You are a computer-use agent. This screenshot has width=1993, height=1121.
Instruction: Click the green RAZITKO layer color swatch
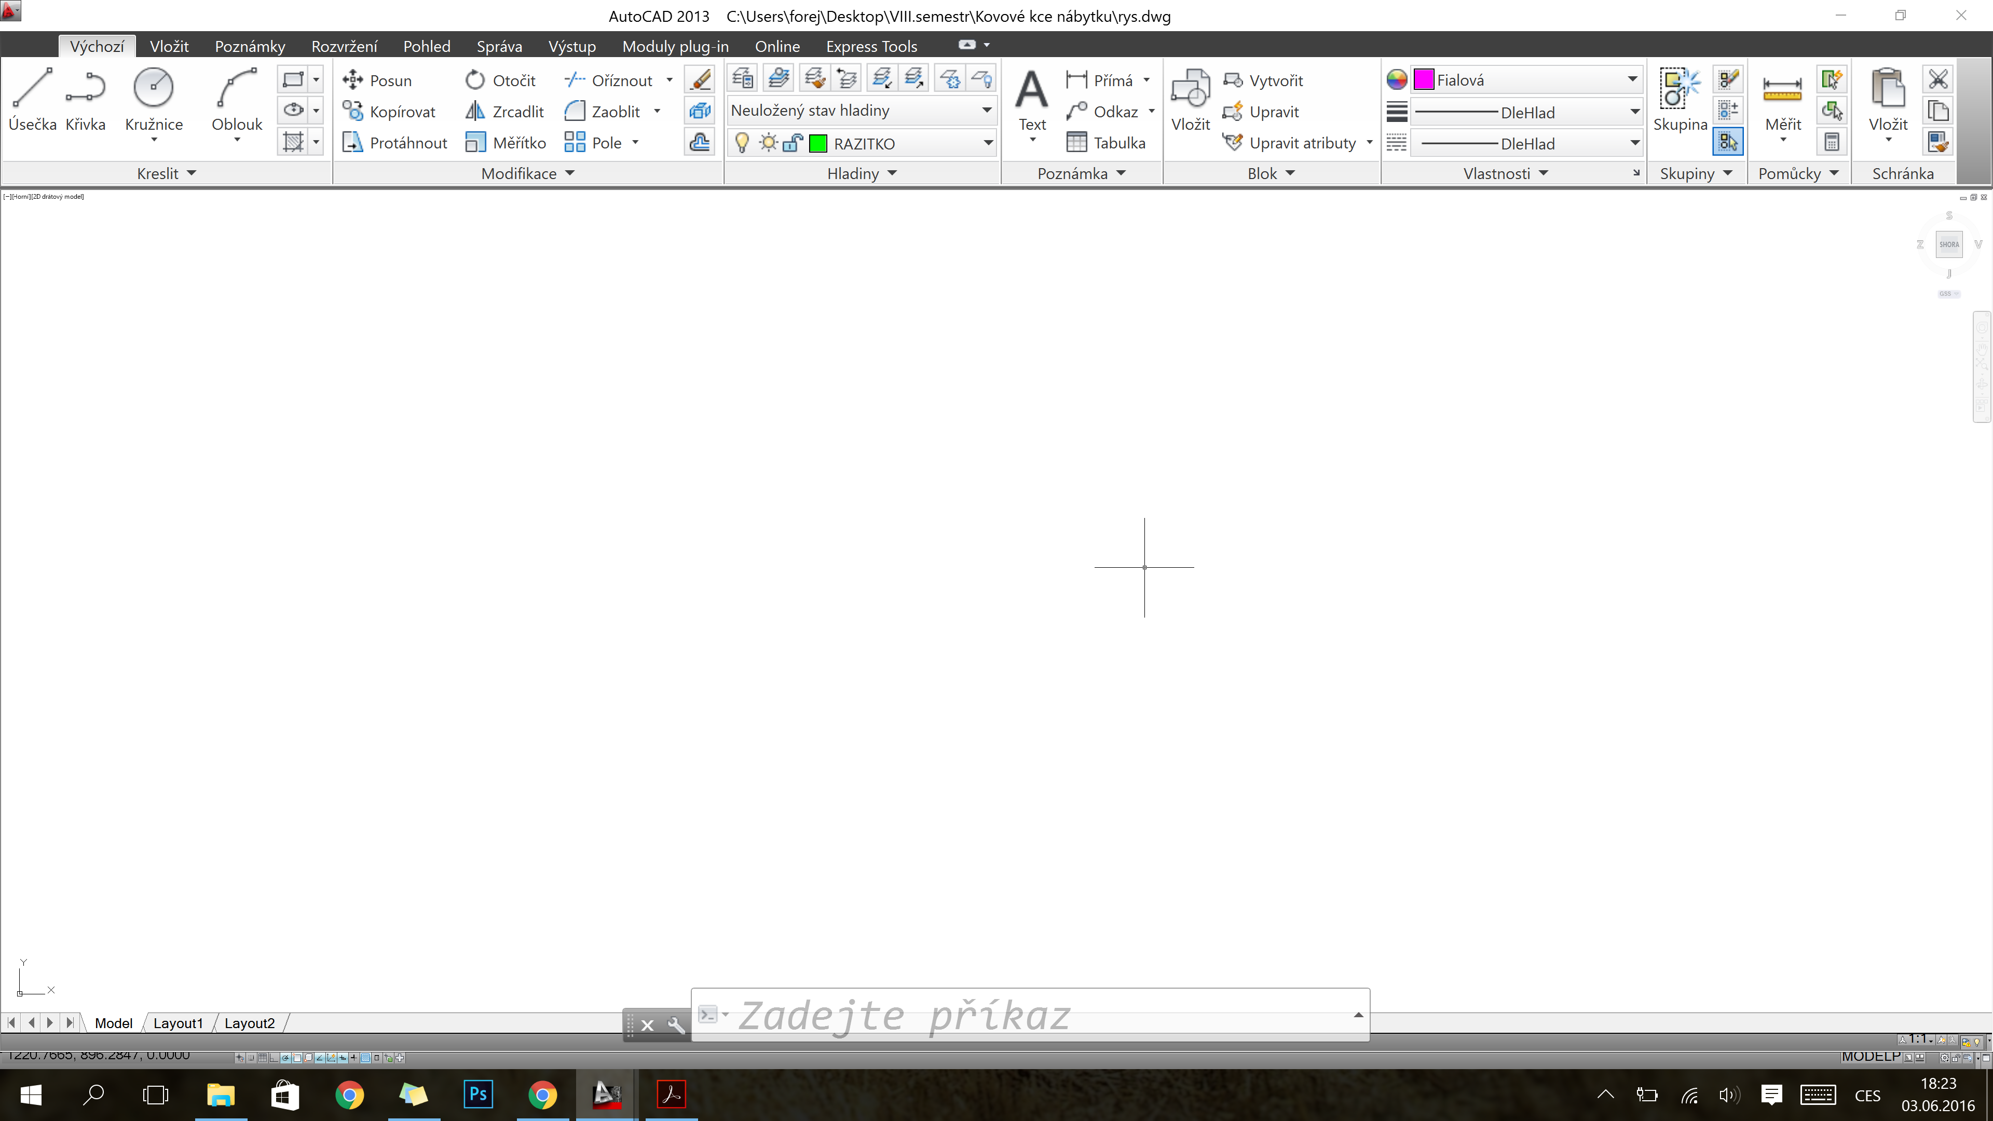[x=818, y=143]
